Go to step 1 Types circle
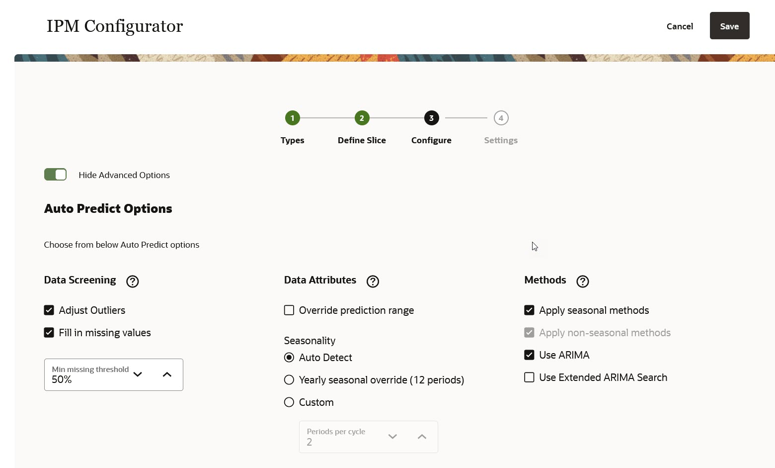The width and height of the screenshot is (775, 468). coord(292,118)
